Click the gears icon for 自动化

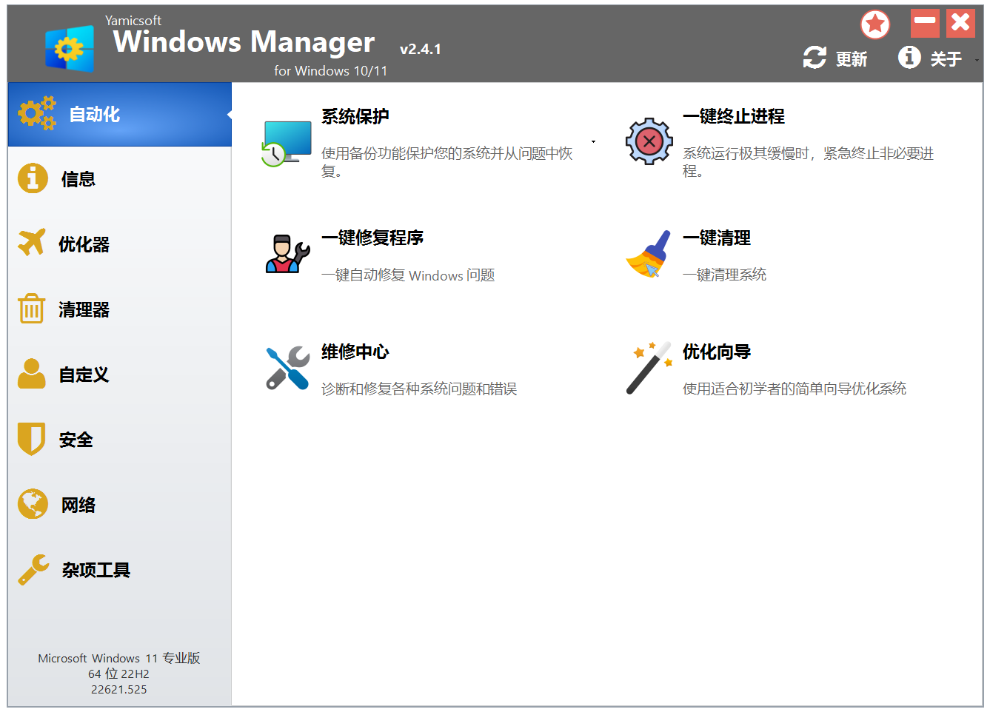coord(37,113)
